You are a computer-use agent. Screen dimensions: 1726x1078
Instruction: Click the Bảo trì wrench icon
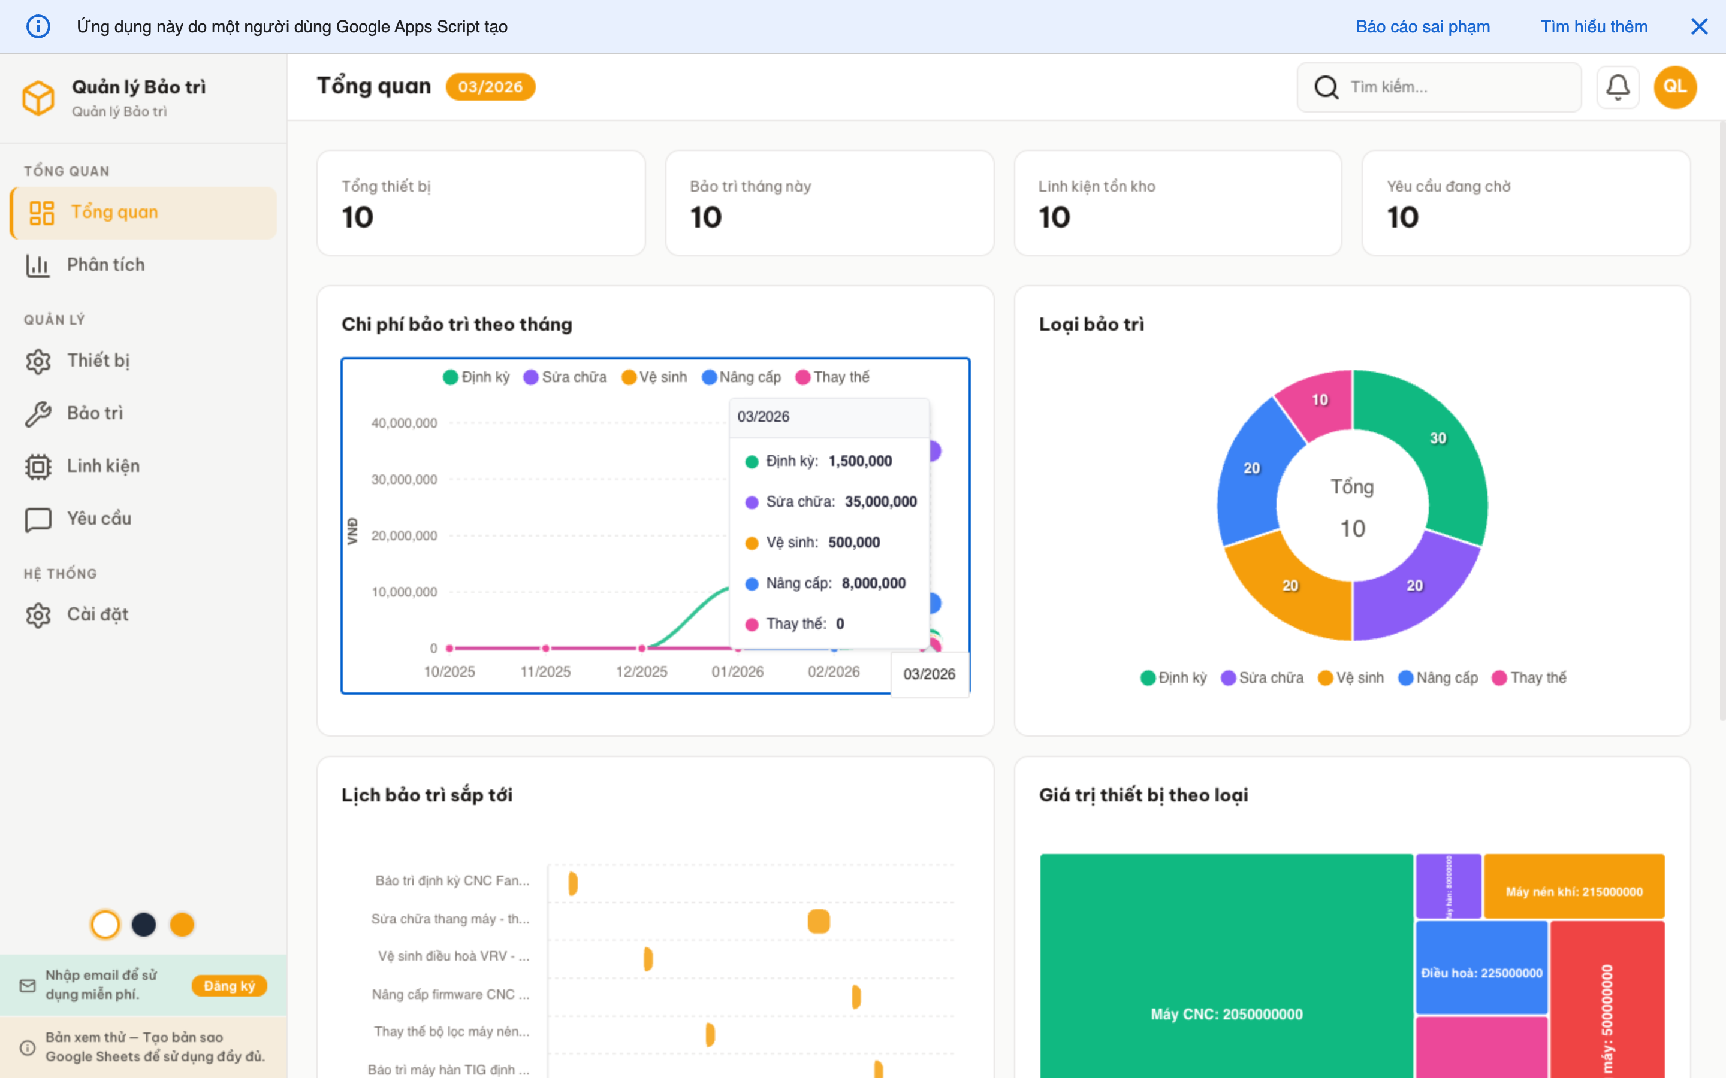[38, 412]
